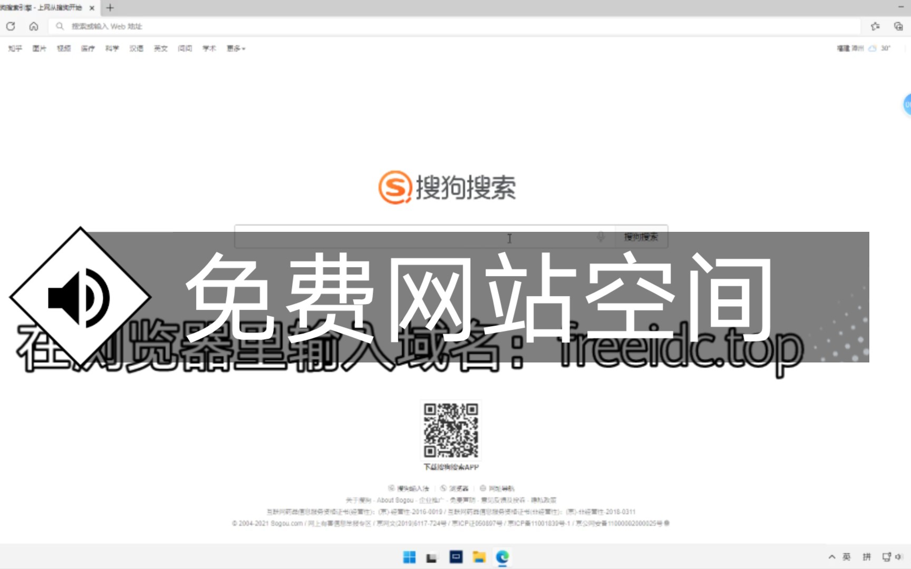Show hidden tray icons chevron
The height and width of the screenshot is (569, 911).
coord(832,556)
